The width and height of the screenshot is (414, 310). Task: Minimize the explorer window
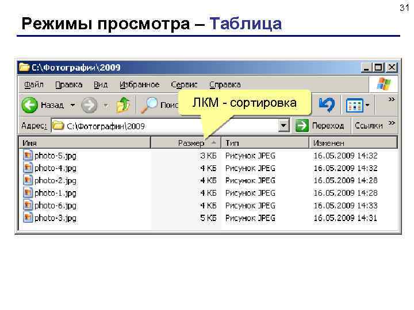pyautogui.click(x=366, y=68)
